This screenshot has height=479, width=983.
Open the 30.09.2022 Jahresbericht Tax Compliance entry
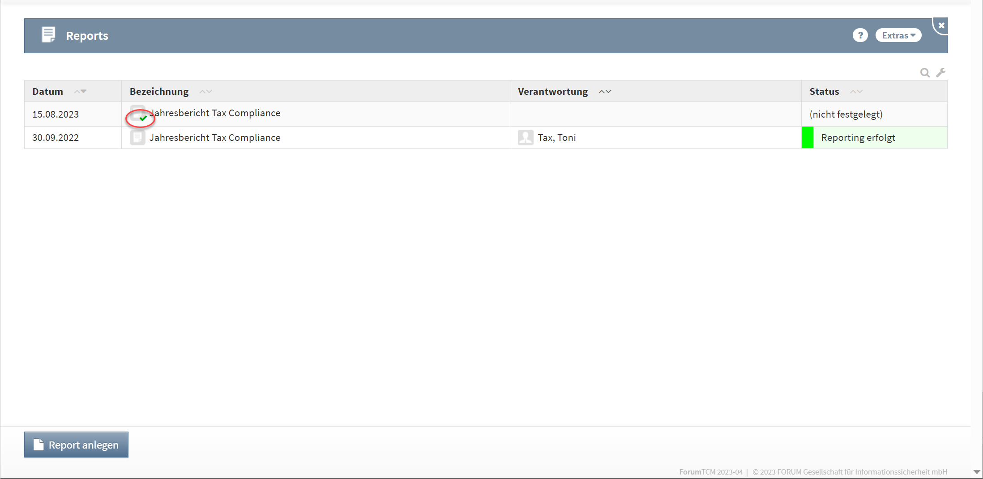tap(215, 138)
